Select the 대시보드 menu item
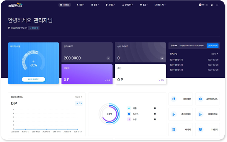Viewport: 227px width, 142px height. point(65,5)
